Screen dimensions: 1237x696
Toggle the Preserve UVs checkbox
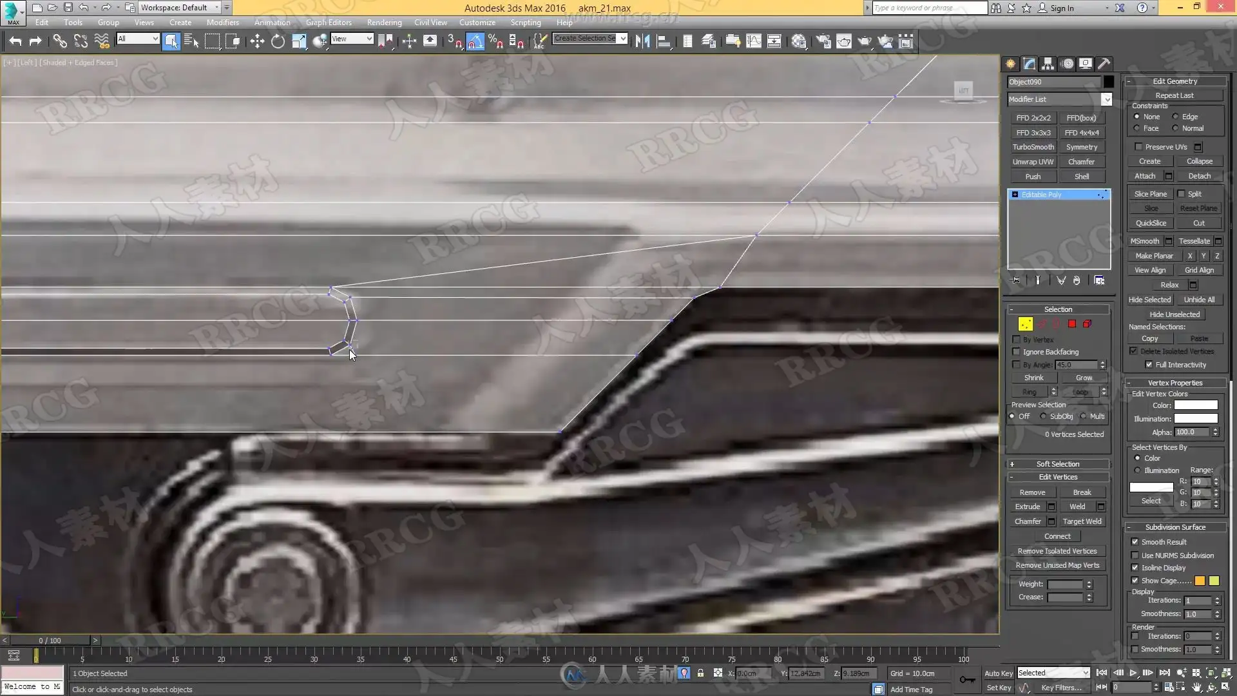point(1138,147)
